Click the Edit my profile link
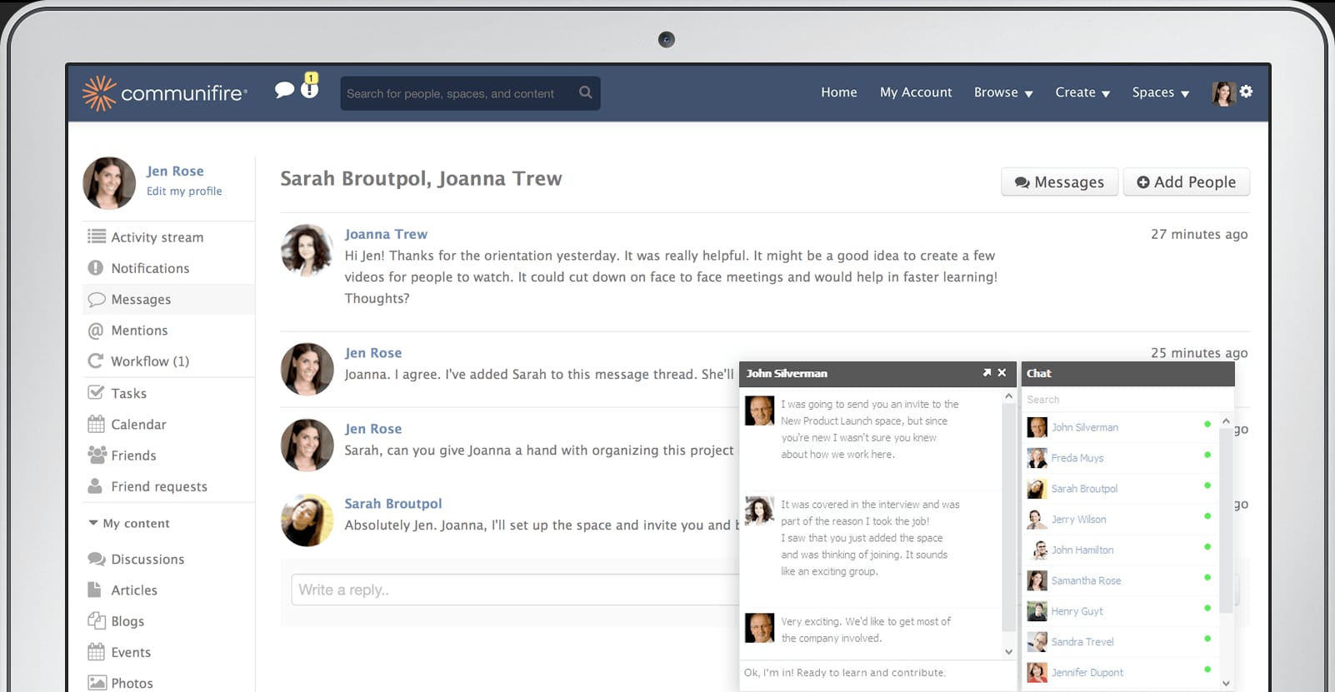This screenshot has height=692, width=1335. [184, 191]
